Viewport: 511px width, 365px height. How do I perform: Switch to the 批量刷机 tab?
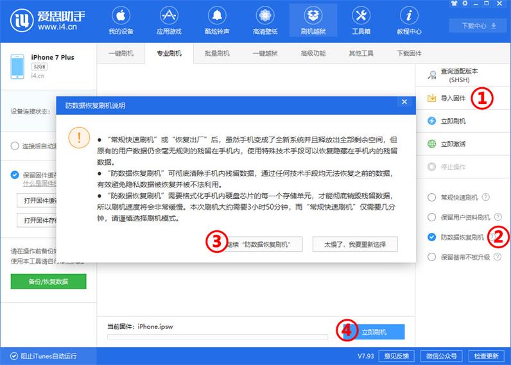pyautogui.click(x=217, y=53)
